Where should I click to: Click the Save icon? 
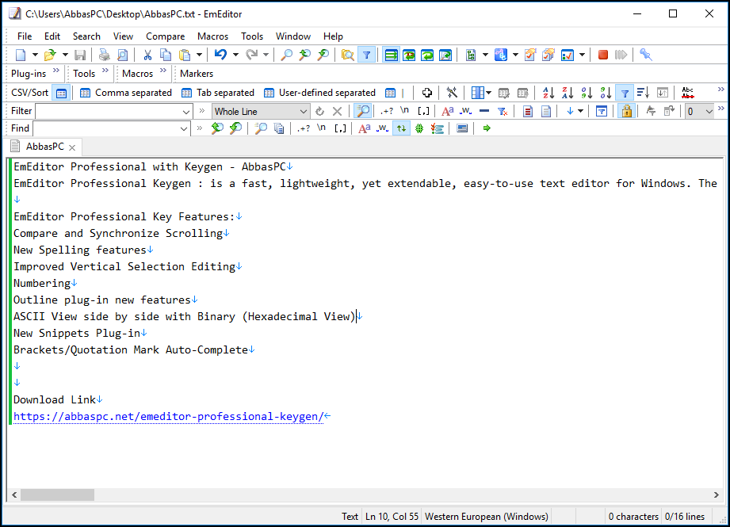(x=80, y=55)
